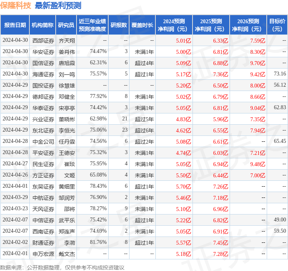288x271 pixels.
Task: Click target price 65.45
Action: [x=280, y=141]
